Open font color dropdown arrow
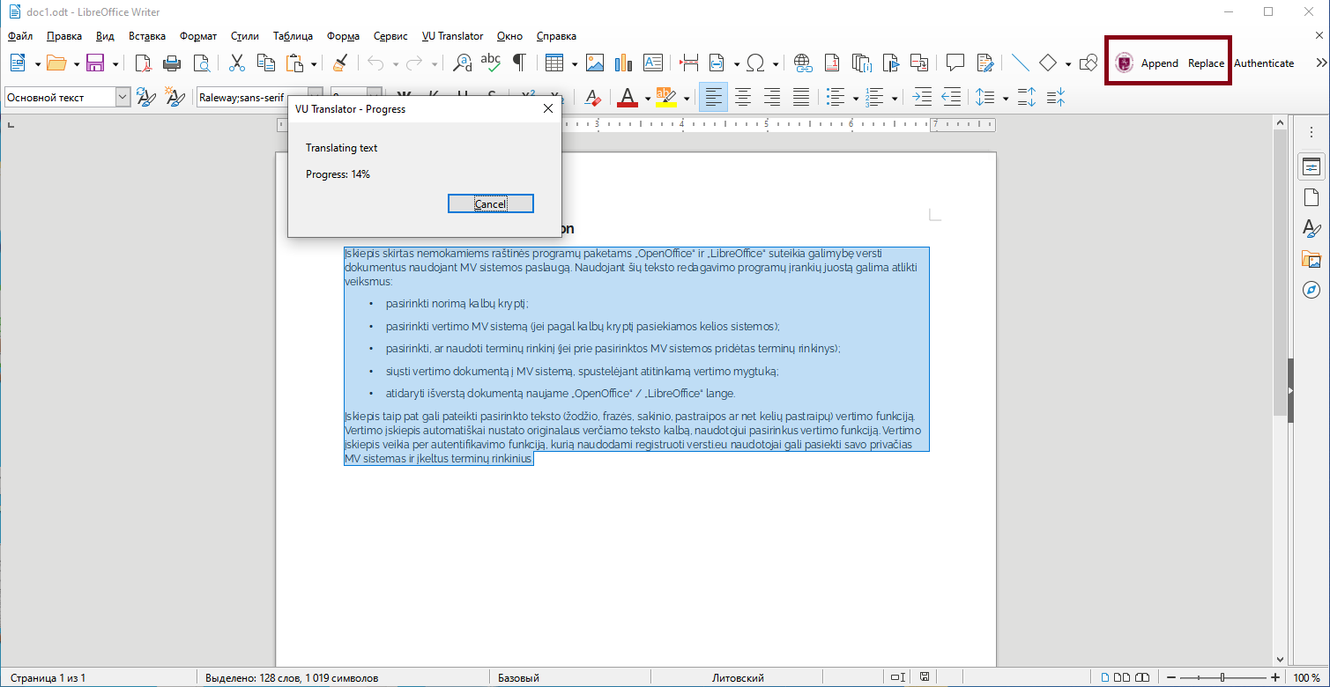 pyautogui.click(x=647, y=99)
